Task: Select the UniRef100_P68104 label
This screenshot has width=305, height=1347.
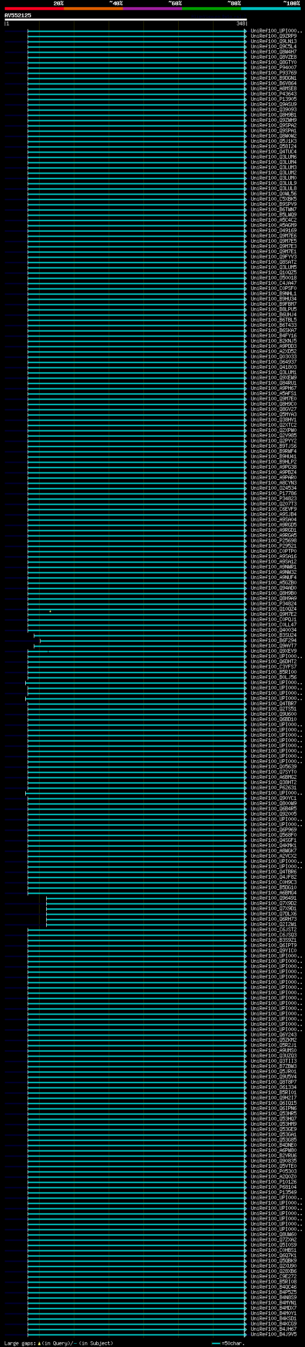Action: (274, 1187)
